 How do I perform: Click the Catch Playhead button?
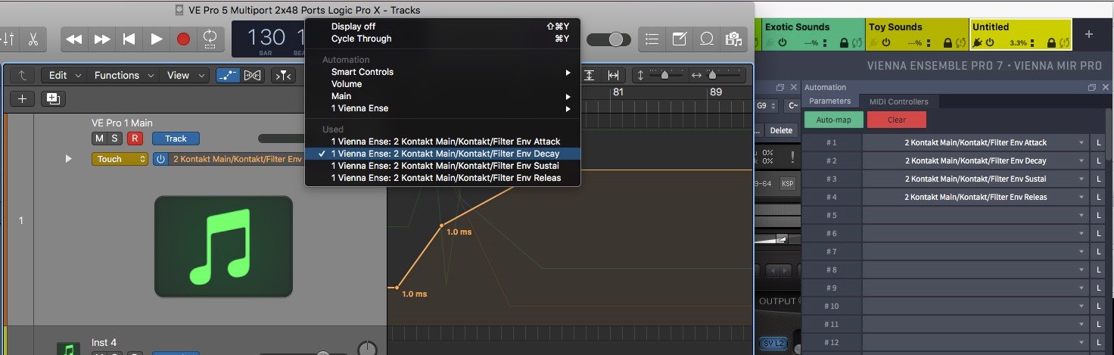click(282, 75)
